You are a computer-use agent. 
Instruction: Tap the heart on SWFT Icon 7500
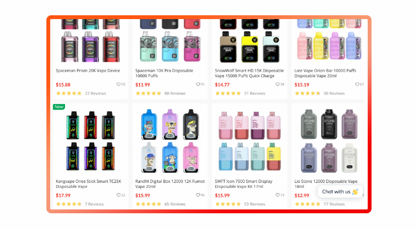(277, 195)
